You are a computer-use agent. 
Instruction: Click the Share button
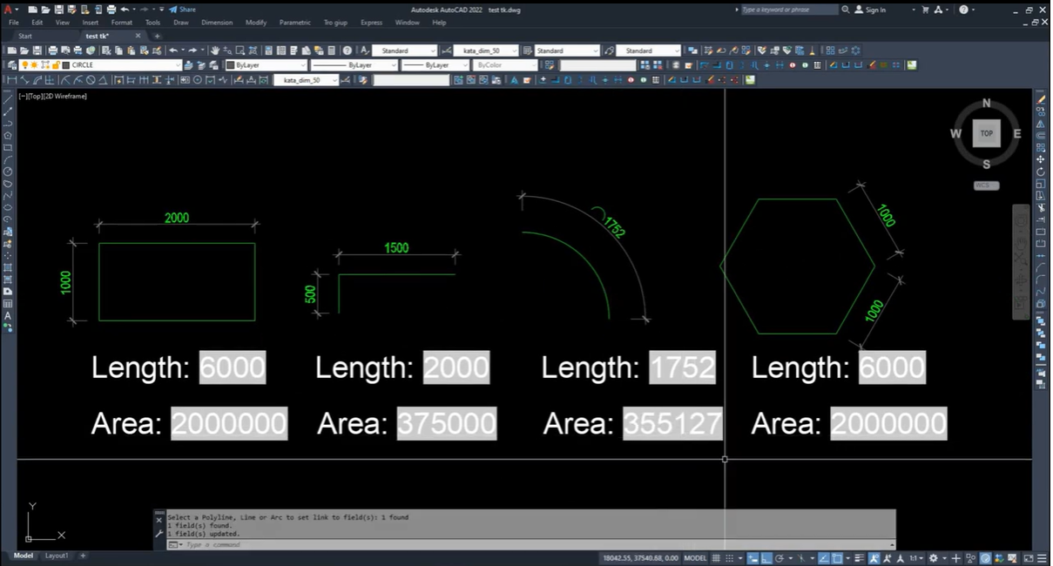[x=183, y=10]
